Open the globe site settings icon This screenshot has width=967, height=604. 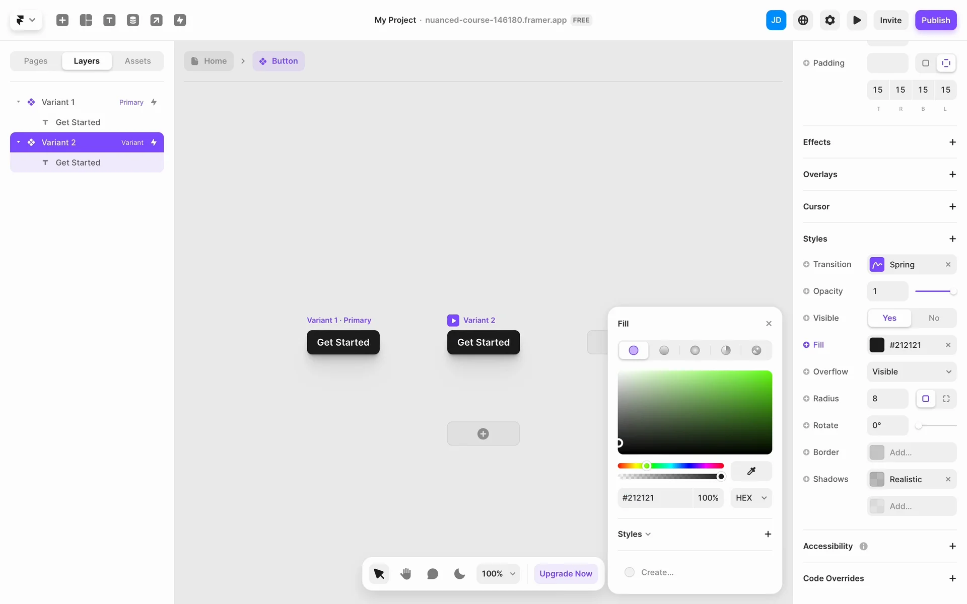[803, 20]
